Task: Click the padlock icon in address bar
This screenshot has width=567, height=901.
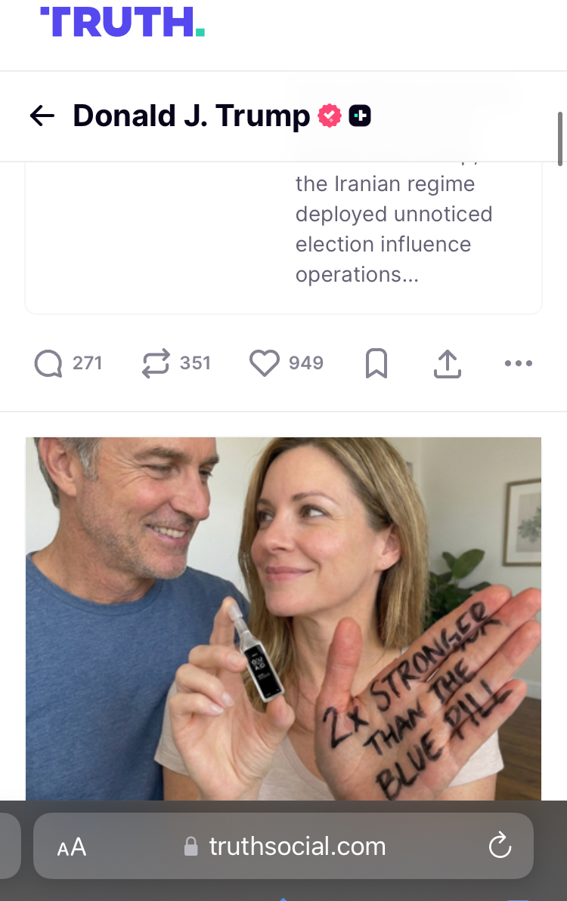Action: (x=191, y=847)
